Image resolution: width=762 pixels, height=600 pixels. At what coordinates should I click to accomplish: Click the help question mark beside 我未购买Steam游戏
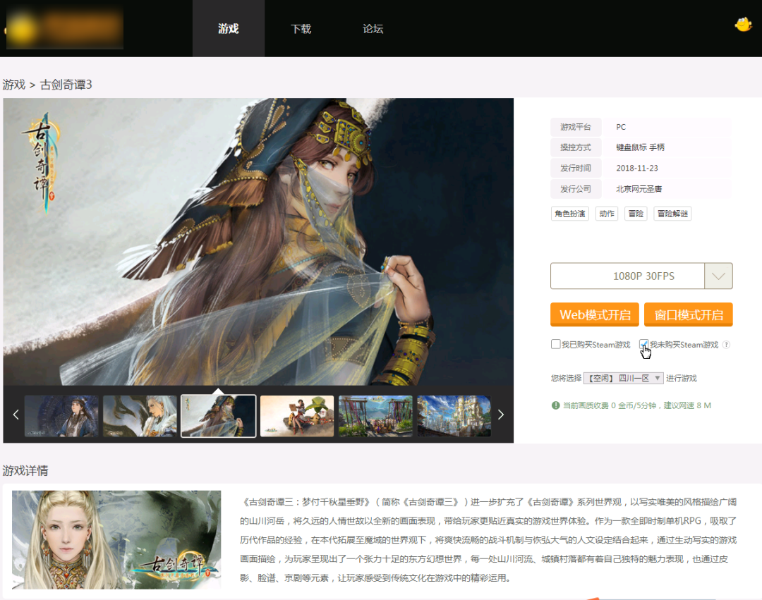726,345
